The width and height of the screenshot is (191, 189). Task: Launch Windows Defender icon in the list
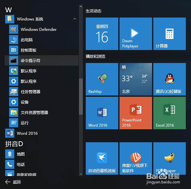(x=14, y=29)
